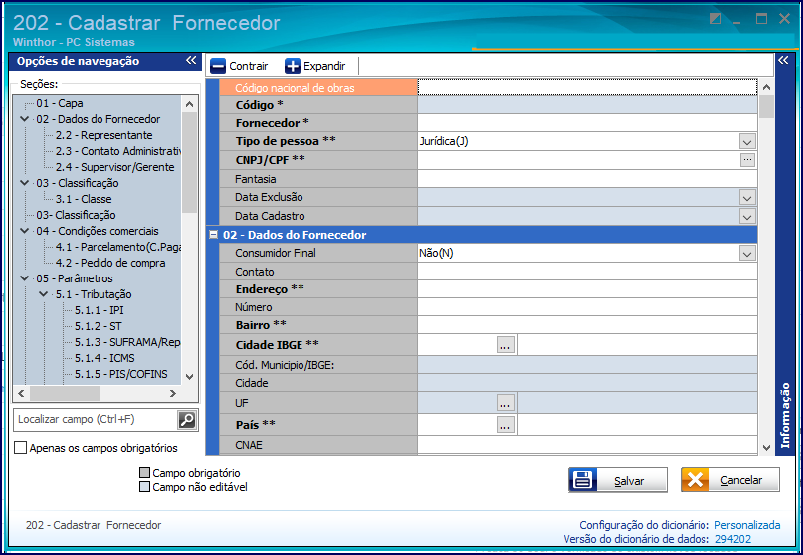Image resolution: width=803 pixels, height=555 pixels.
Task: Click into Localizar campo search field
Action: [96, 420]
